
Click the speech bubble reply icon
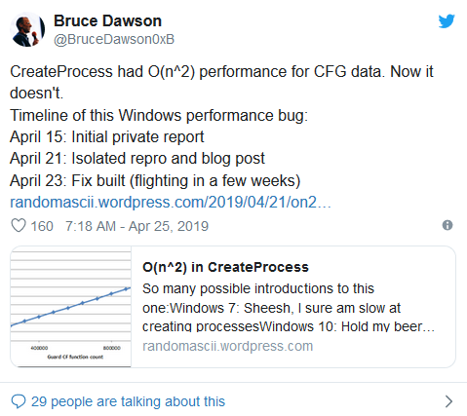(19, 401)
